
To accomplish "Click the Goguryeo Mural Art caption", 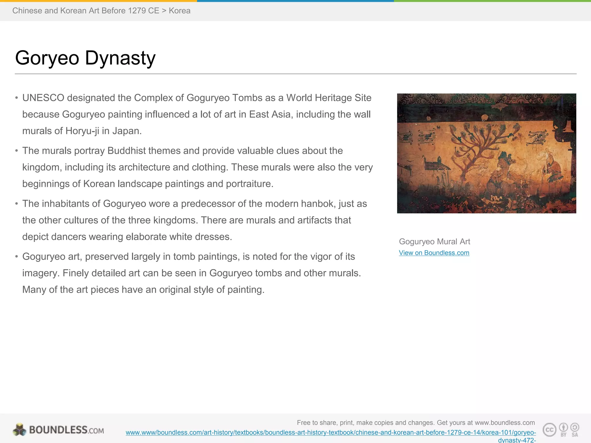I will [434, 242].
